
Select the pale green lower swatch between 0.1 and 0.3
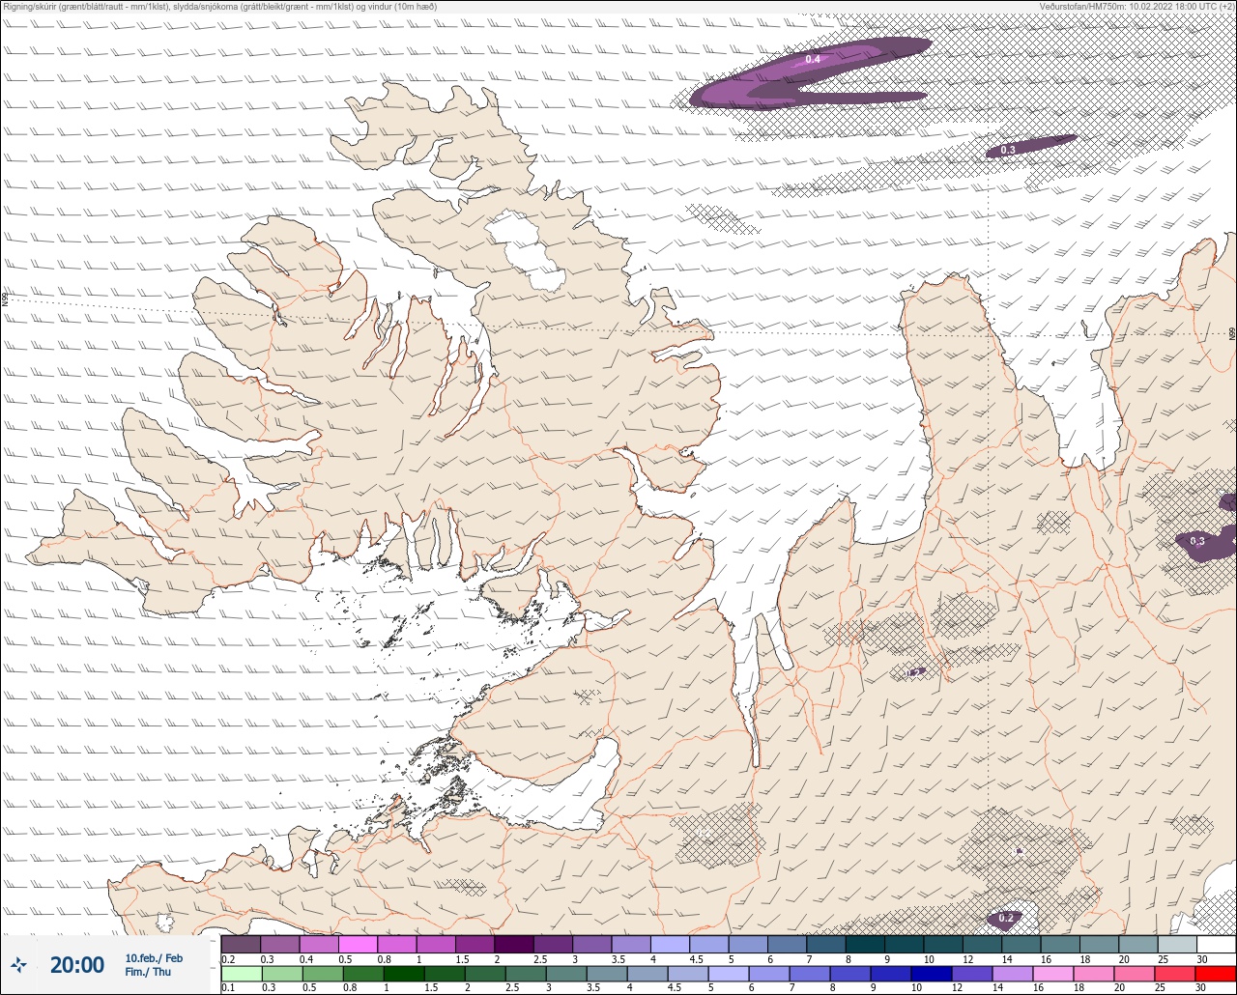tap(241, 974)
